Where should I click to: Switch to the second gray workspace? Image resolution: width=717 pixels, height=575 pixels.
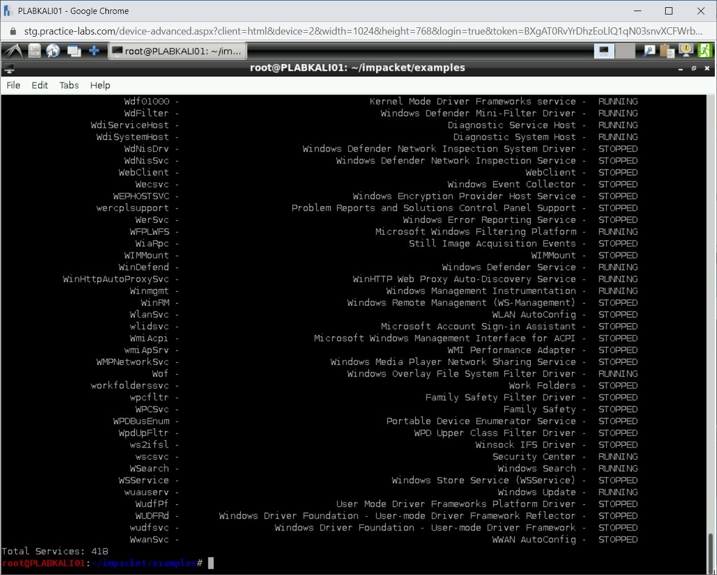pos(625,51)
